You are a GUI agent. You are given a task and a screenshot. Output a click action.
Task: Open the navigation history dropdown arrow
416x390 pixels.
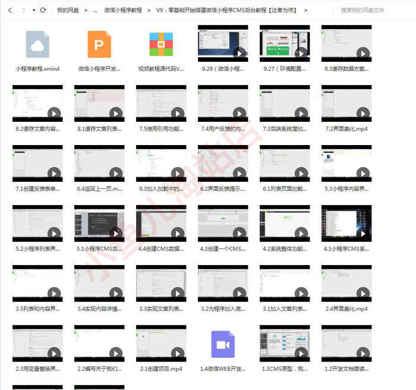point(34,10)
